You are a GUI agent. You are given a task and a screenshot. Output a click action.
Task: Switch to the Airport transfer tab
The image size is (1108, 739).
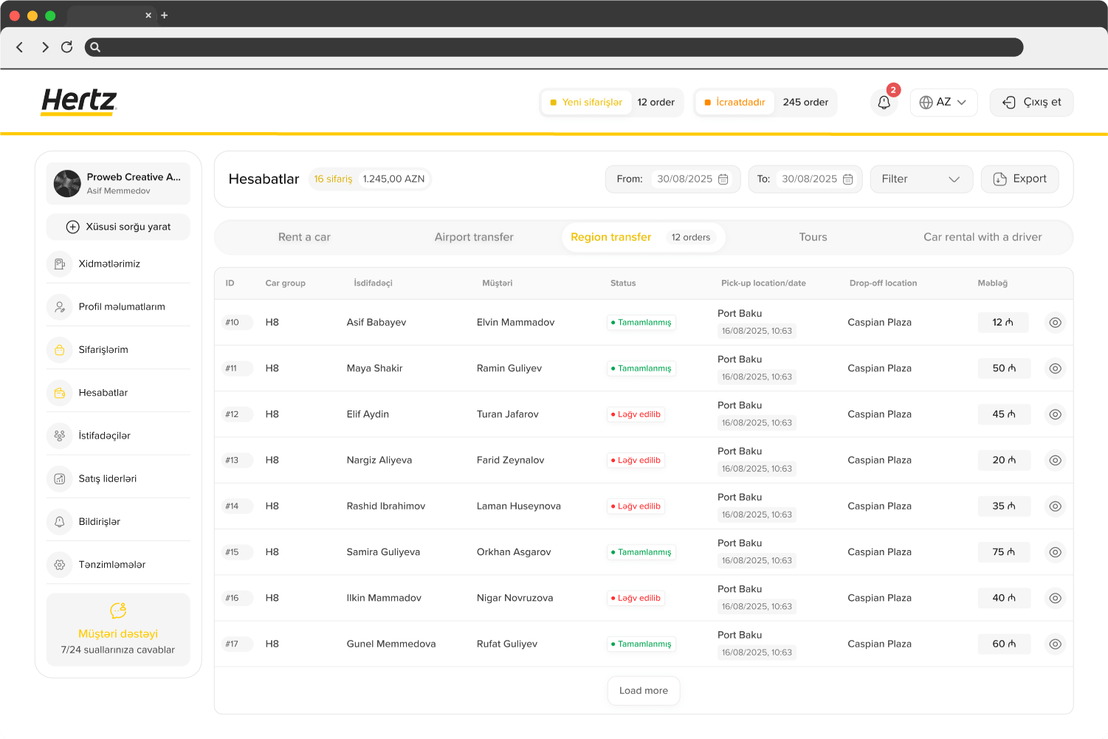pos(473,237)
